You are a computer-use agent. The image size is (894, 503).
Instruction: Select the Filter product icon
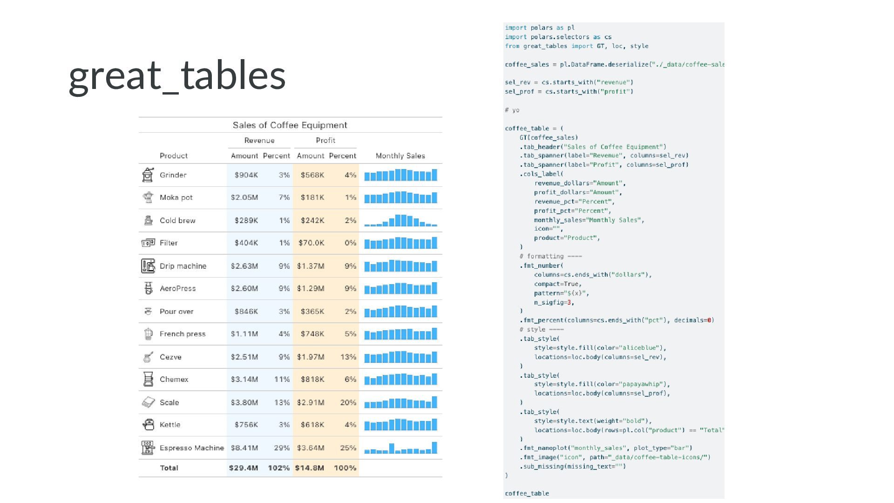pos(148,243)
